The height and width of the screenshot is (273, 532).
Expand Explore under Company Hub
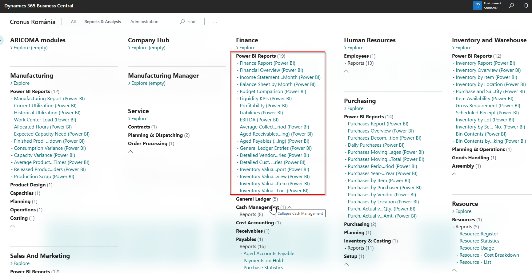[x=147, y=48]
